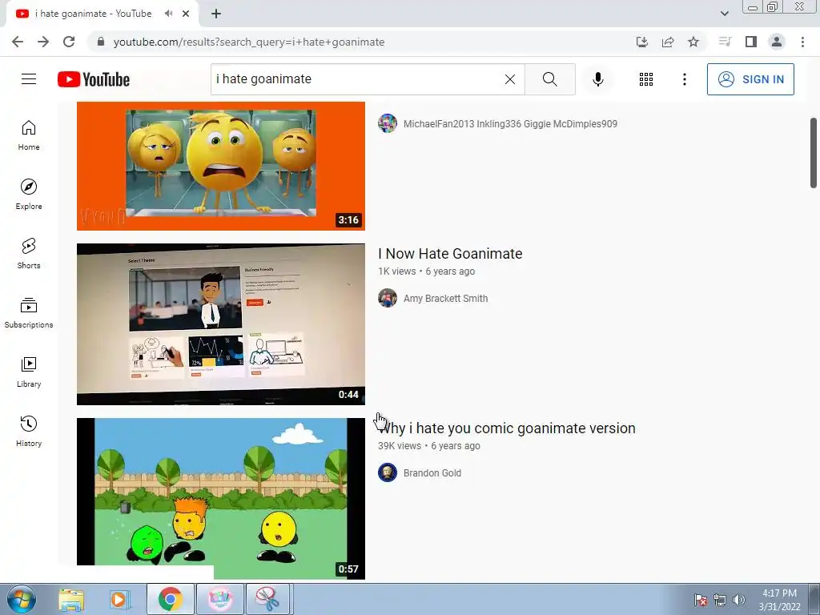This screenshot has width=820, height=615.
Task: Open History in the sidebar
Action: tap(29, 431)
